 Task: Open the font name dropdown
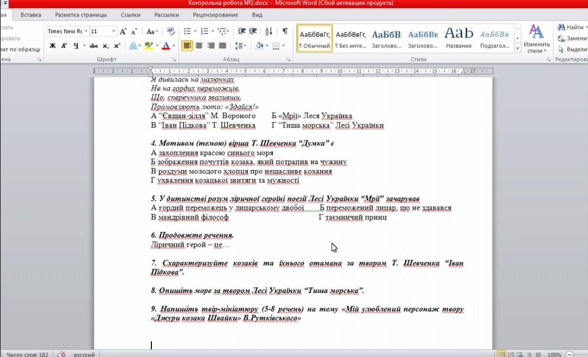click(86, 32)
